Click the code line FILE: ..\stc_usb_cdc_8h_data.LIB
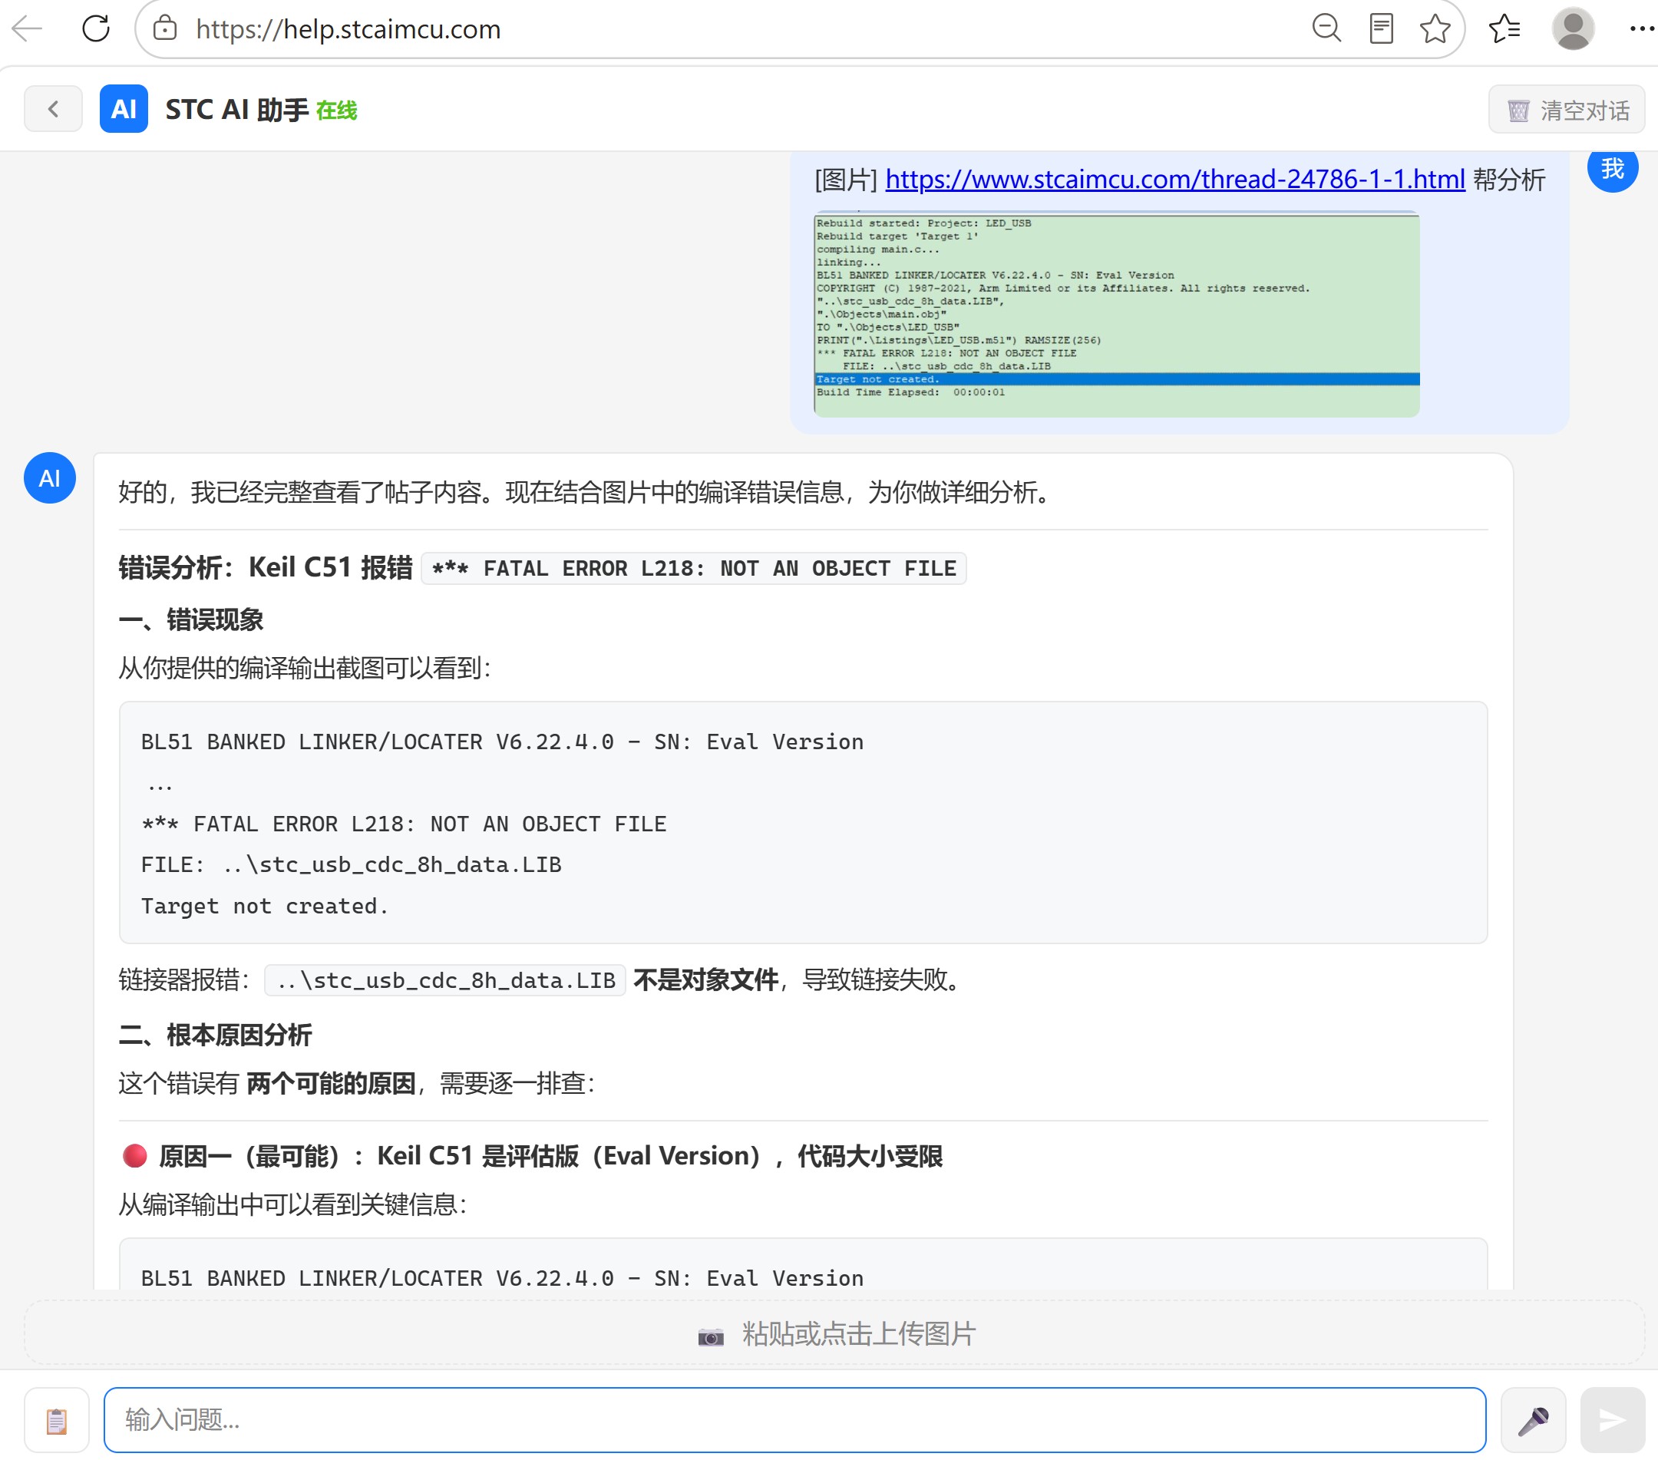The height and width of the screenshot is (1460, 1658). click(x=352, y=864)
